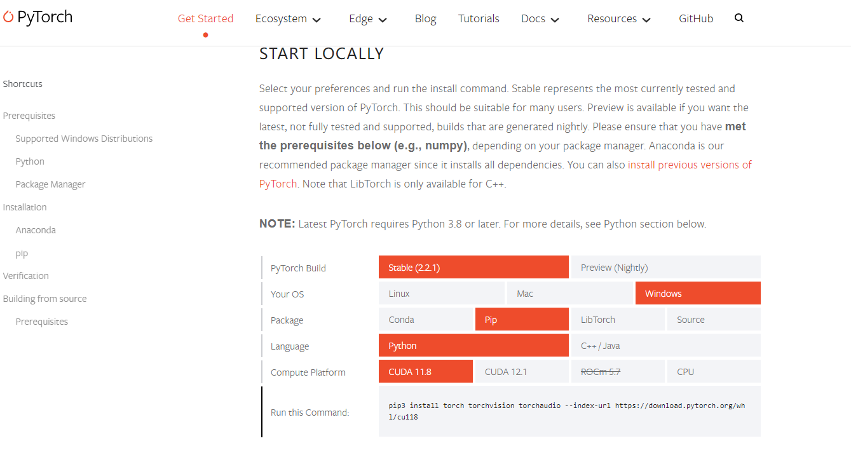Viewport: 851px width, 450px height.
Task: Open the search magnifier icon
Action: [739, 18]
